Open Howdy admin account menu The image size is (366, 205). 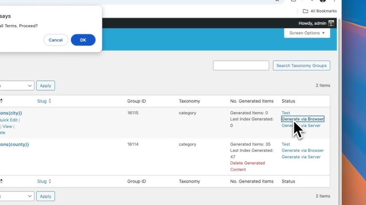(x=316, y=23)
